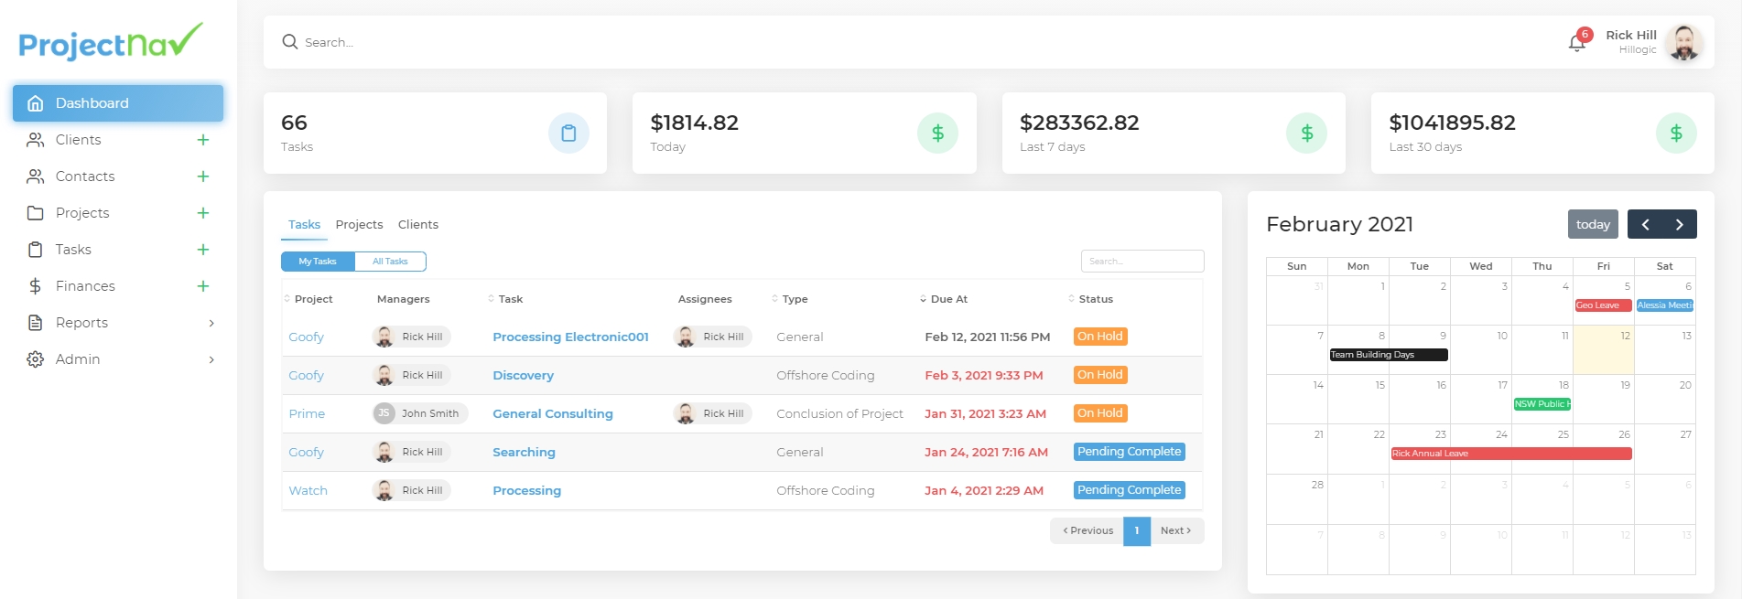Click the Alessia Meeting calendar event

pos(1665,305)
